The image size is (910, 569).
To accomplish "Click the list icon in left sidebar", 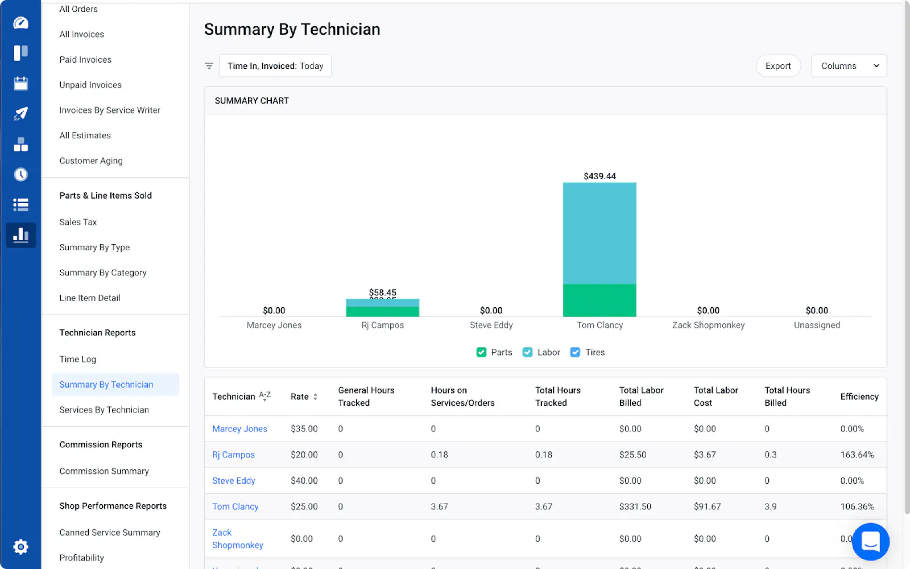I will (20, 205).
